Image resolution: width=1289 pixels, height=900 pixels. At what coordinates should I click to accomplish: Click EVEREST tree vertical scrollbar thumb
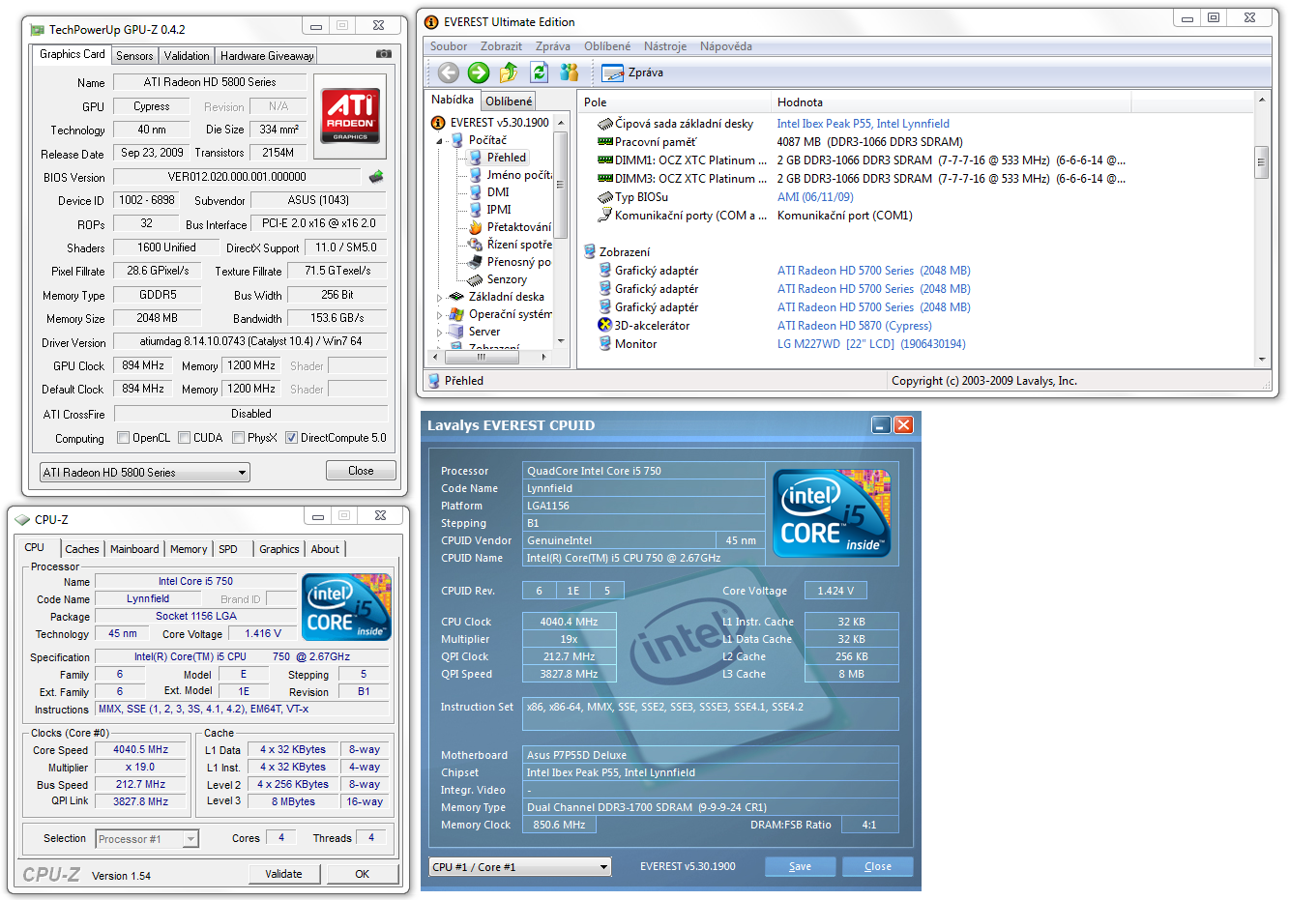click(560, 185)
